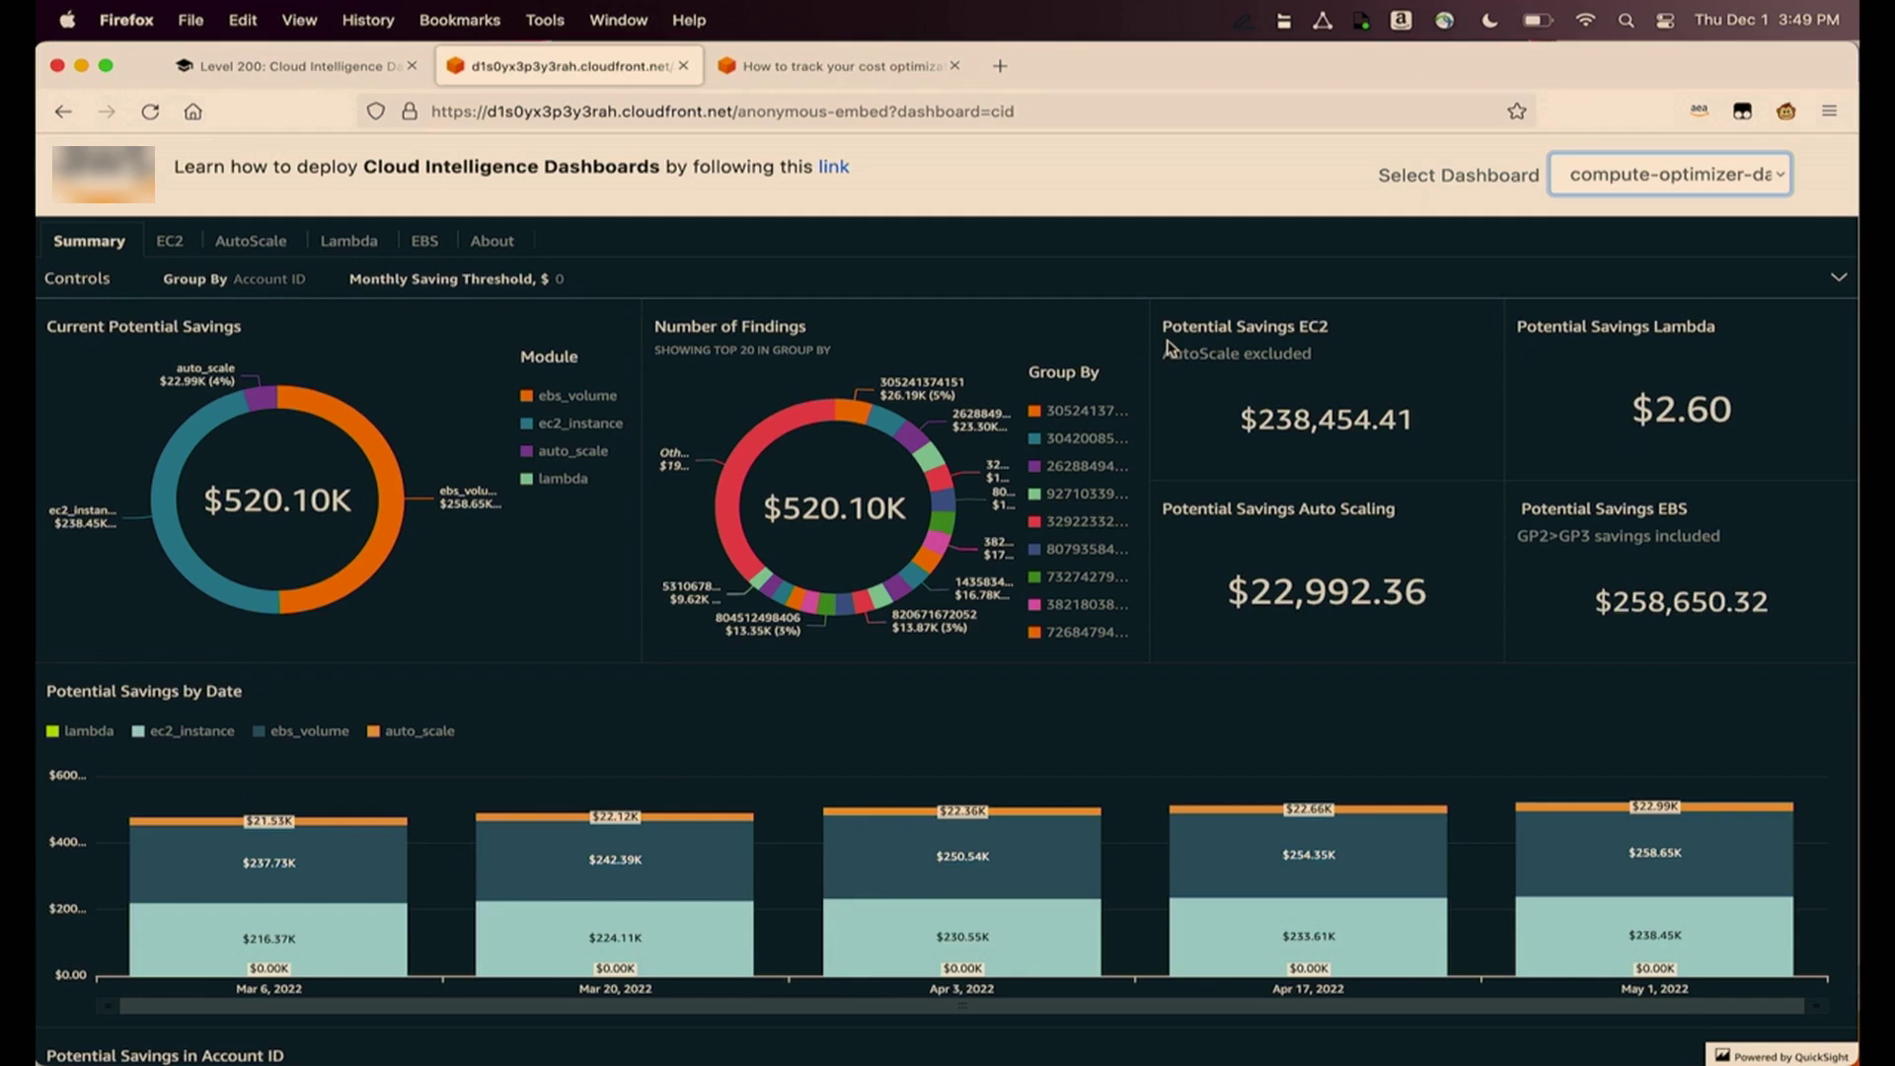
Task: Go back with the back arrow
Action: pyautogui.click(x=63, y=112)
